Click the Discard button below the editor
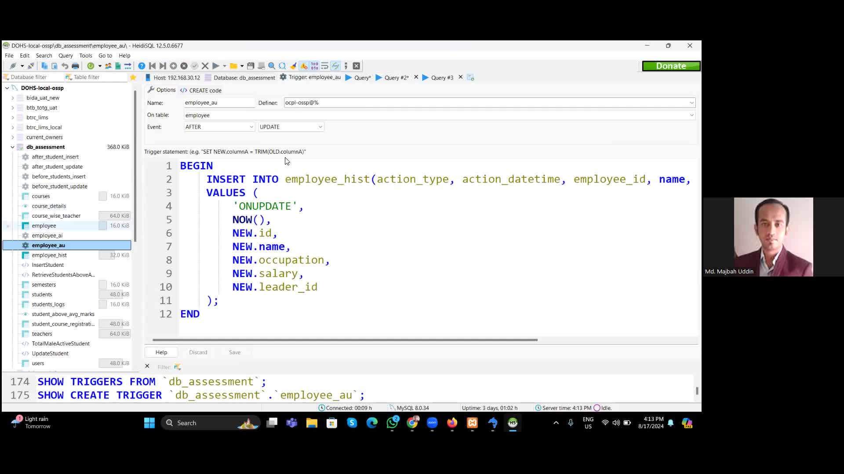Screen dimensions: 844x474 198,352
